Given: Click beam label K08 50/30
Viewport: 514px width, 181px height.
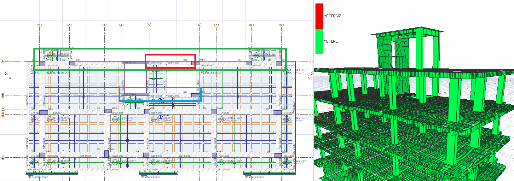Looking at the screenshot, I should [207, 66].
